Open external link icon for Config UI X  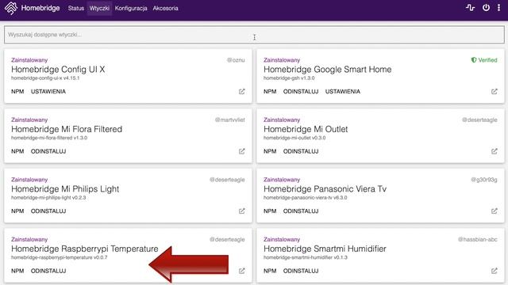[241, 92]
